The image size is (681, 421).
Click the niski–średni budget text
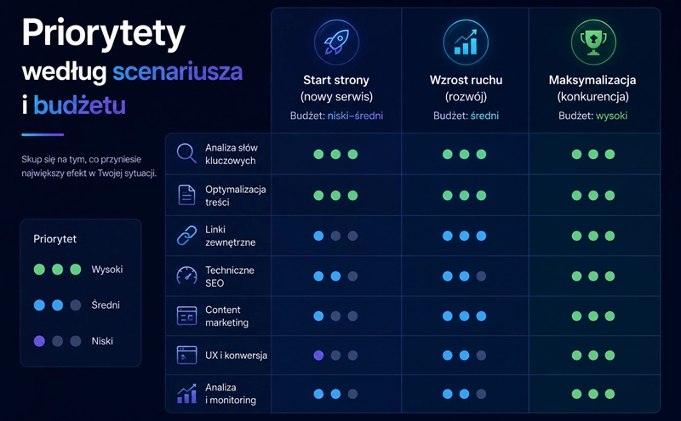355,116
